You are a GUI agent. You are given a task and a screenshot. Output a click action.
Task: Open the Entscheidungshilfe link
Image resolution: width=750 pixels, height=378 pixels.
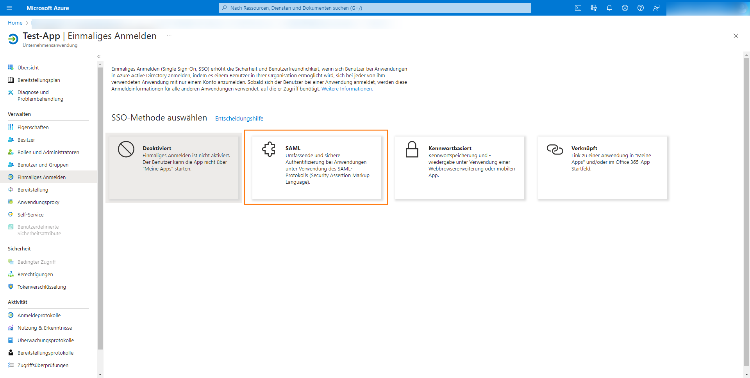(x=239, y=119)
